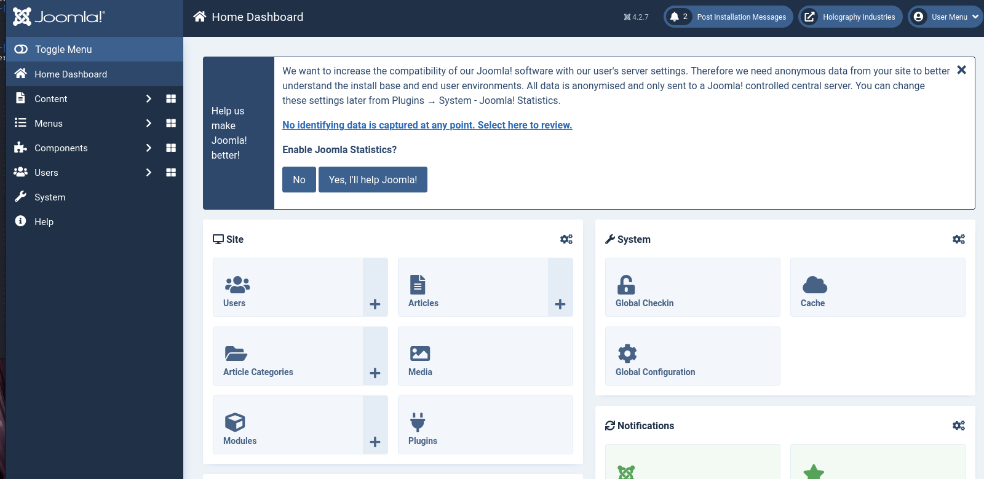Select Menus in the sidebar

[x=49, y=123]
